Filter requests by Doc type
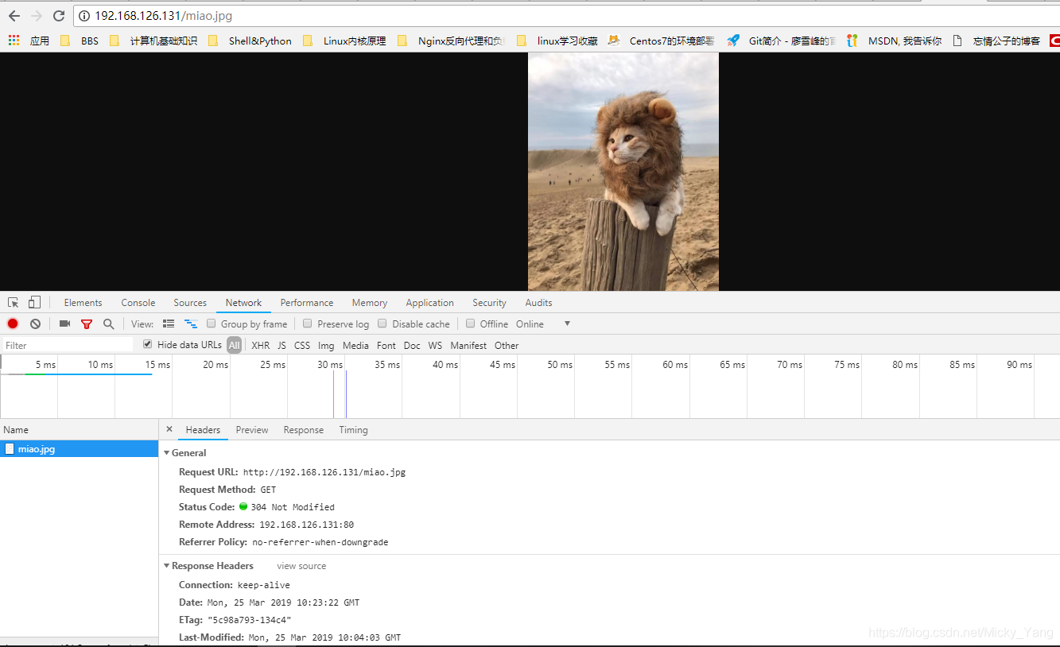This screenshot has width=1060, height=647. point(412,345)
